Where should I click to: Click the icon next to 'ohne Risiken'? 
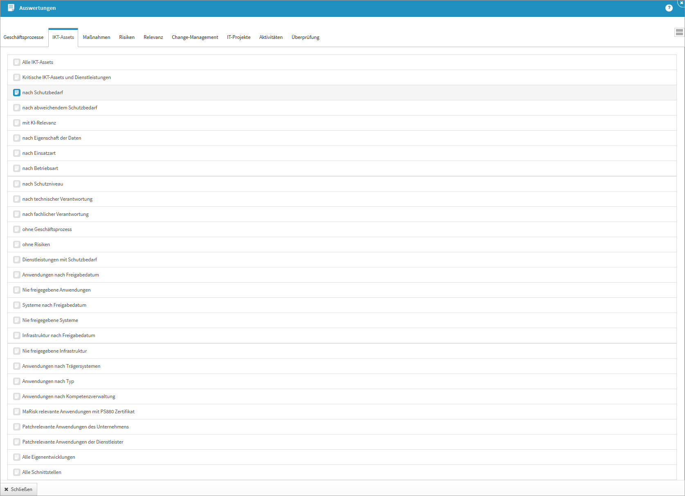coord(17,245)
